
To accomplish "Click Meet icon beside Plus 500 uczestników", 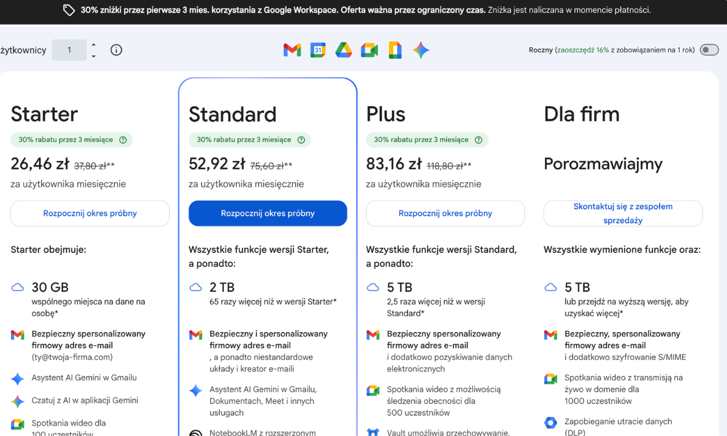I will (373, 391).
